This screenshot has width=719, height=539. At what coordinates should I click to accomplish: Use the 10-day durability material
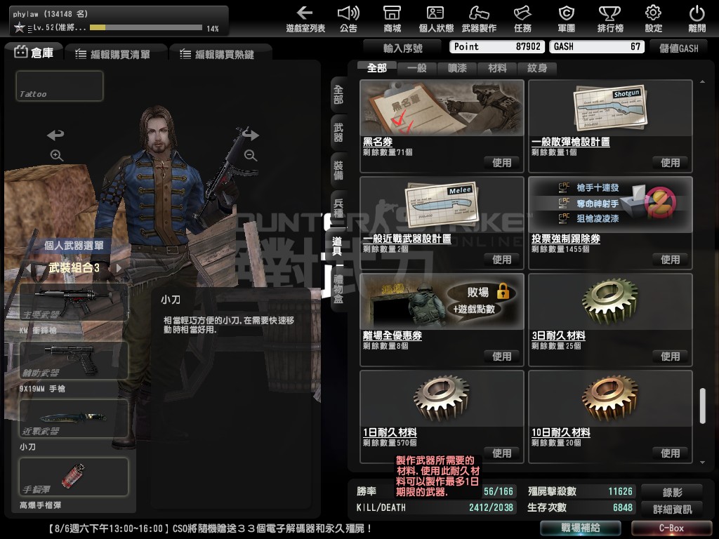tap(670, 453)
